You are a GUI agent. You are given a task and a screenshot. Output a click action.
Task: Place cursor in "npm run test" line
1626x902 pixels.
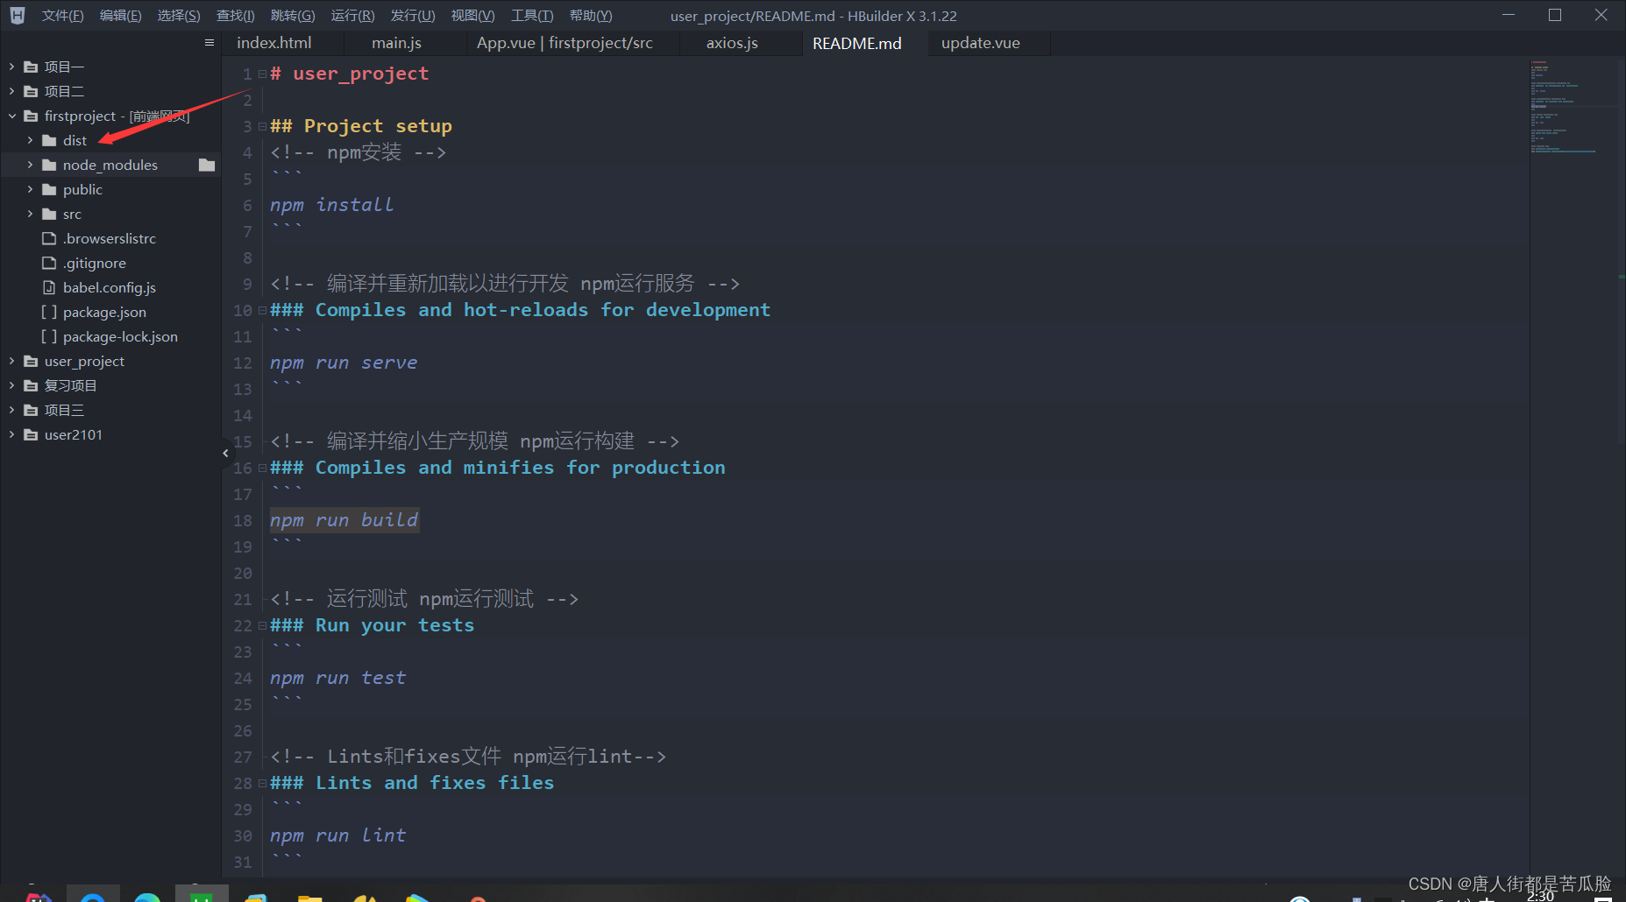point(337,678)
